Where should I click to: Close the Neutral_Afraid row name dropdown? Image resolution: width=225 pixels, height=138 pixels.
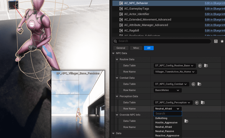tap(168, 109)
